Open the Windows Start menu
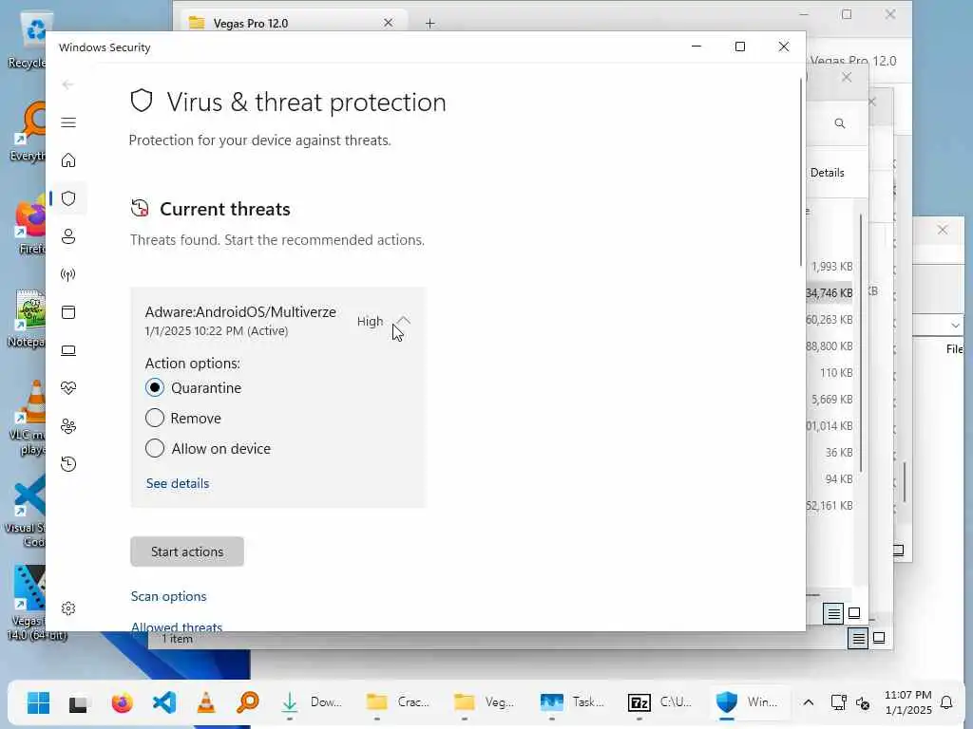This screenshot has height=729, width=973. click(38, 703)
